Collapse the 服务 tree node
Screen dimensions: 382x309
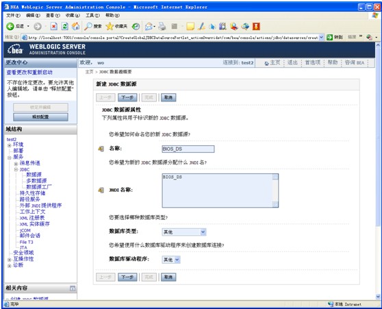pyautogui.click(x=10, y=158)
